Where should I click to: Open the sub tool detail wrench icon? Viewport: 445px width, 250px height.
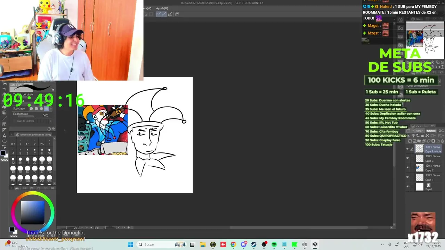[54, 129]
